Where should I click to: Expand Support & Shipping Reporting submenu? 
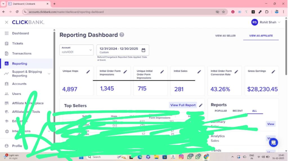point(49,74)
